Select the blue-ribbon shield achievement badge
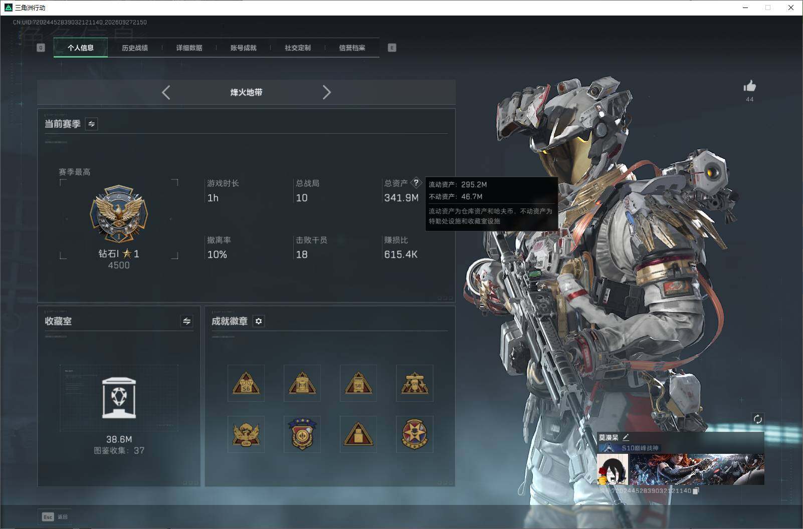The width and height of the screenshot is (803, 529). pos(302,434)
